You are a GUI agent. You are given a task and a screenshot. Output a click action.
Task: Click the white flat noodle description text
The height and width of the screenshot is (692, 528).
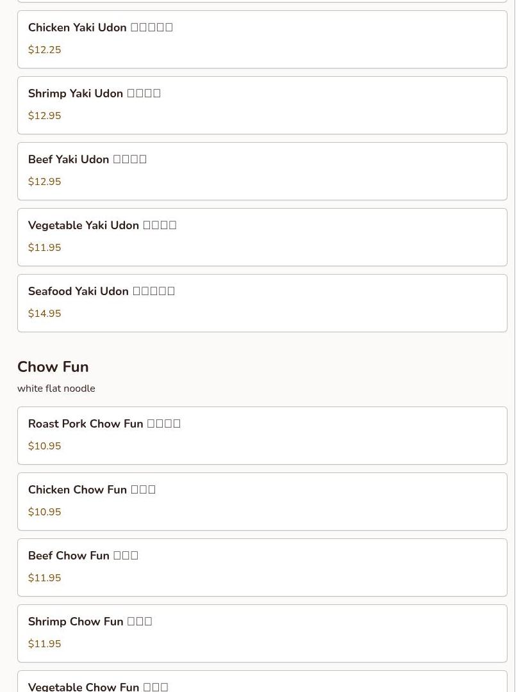pyautogui.click(x=56, y=389)
